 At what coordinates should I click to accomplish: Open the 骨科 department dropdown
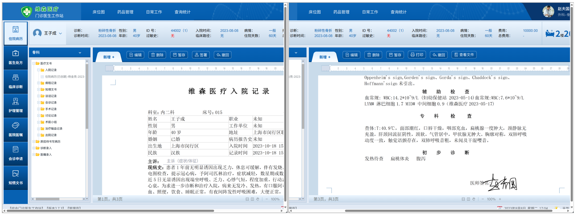(80, 53)
